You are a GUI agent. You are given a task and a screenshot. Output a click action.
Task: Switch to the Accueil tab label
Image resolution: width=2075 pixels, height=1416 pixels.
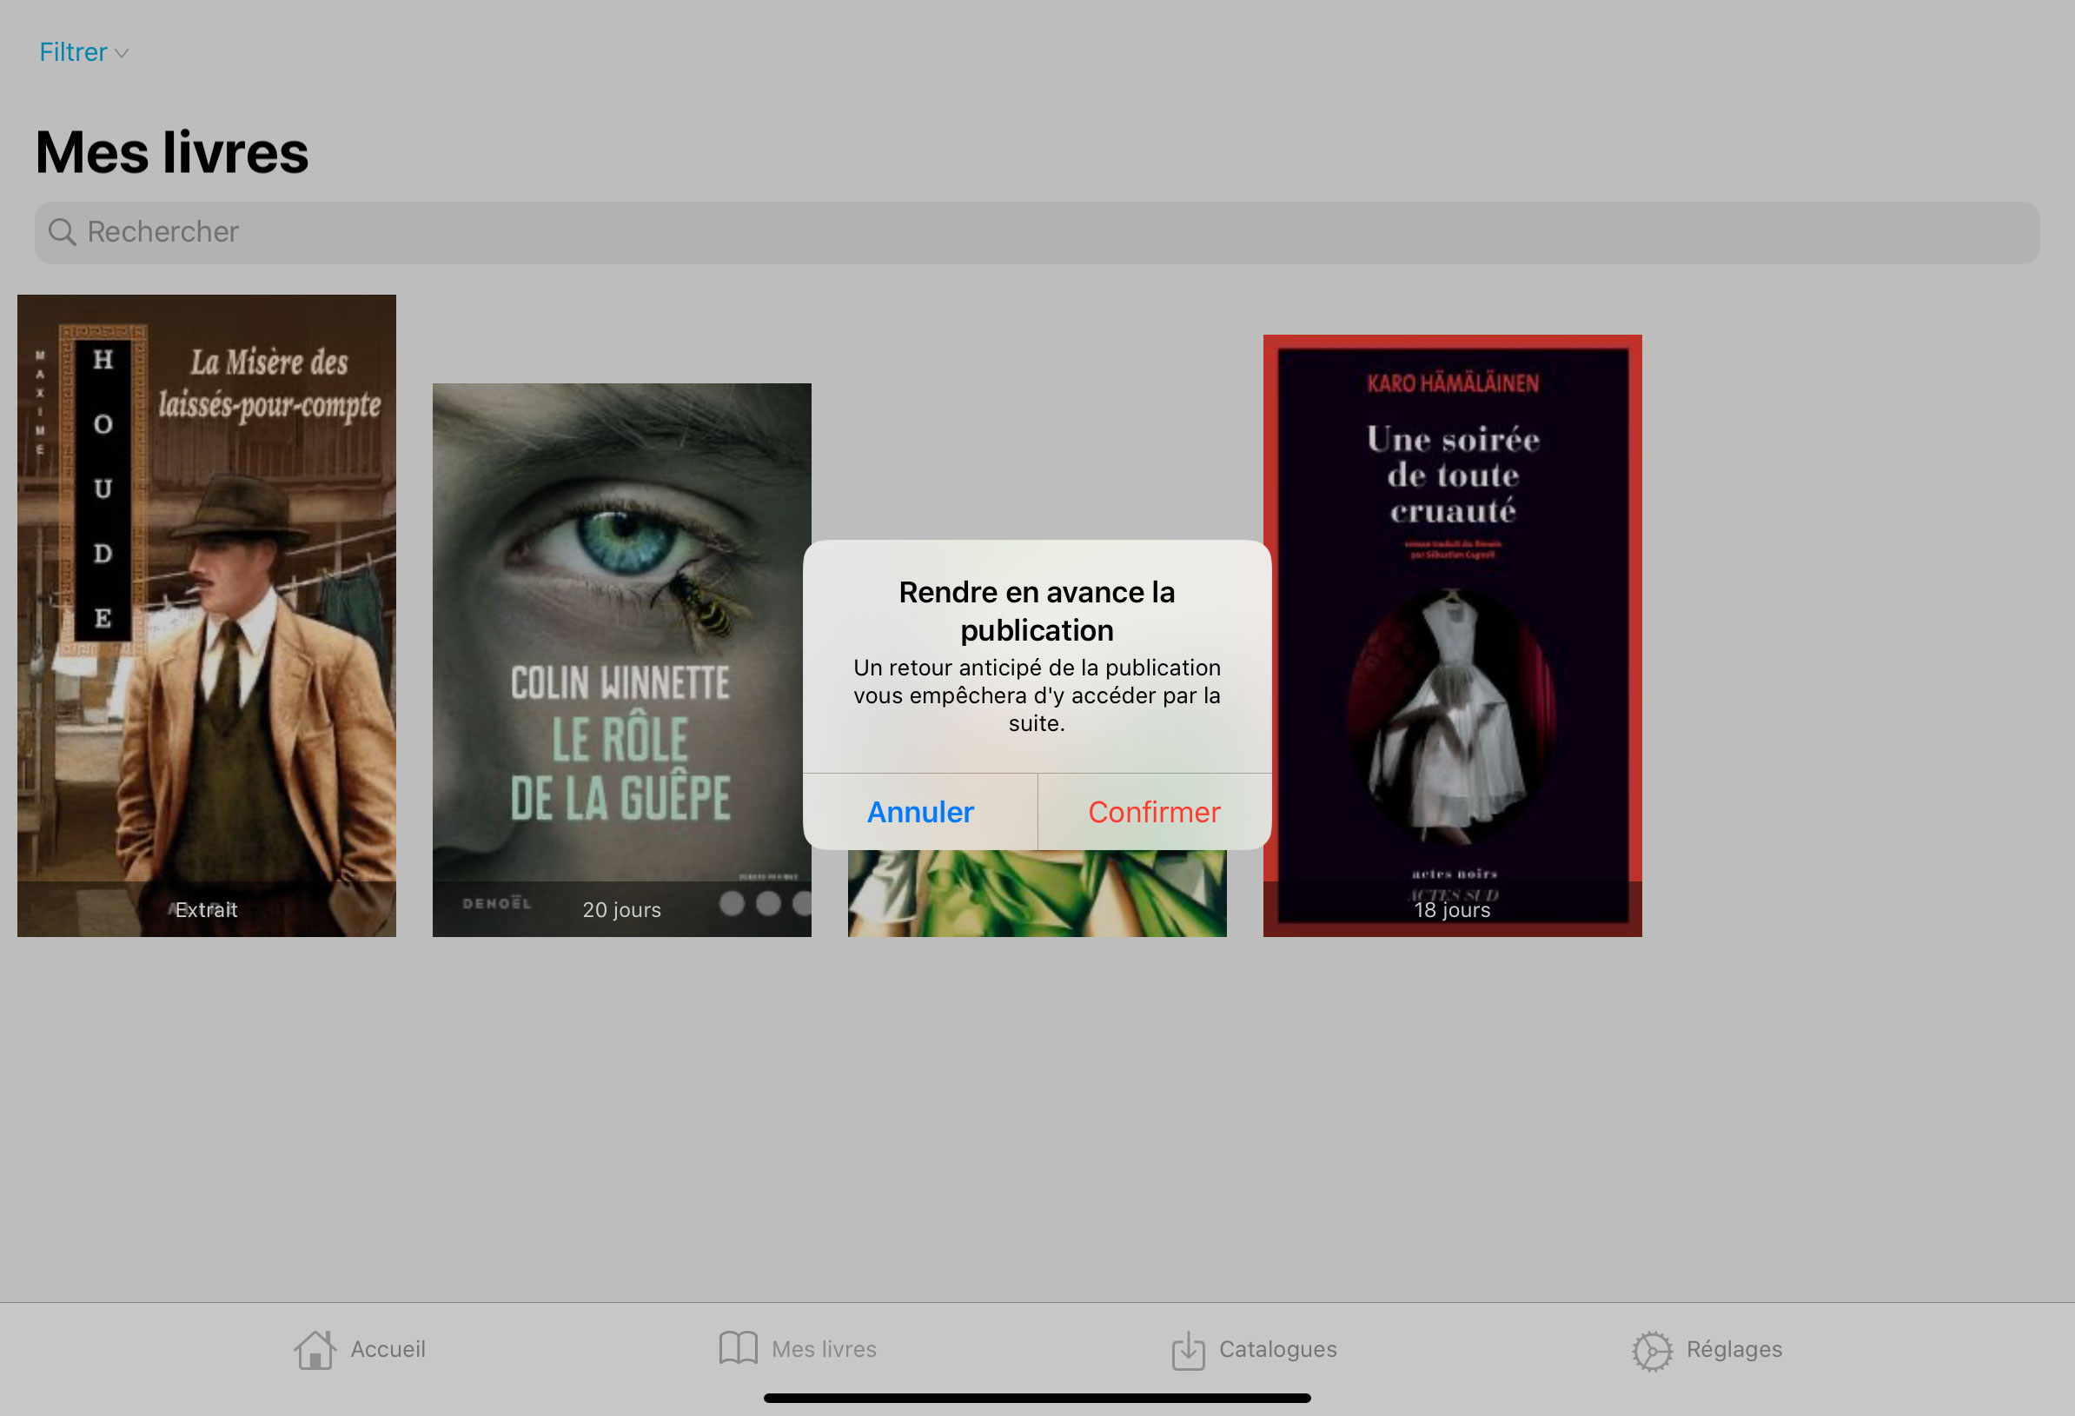388,1349
